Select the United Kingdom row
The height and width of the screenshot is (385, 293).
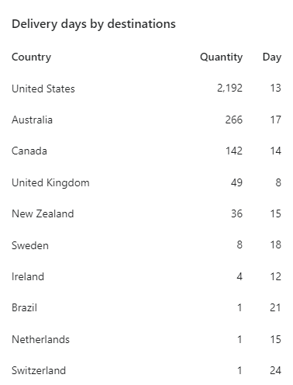tap(146, 182)
